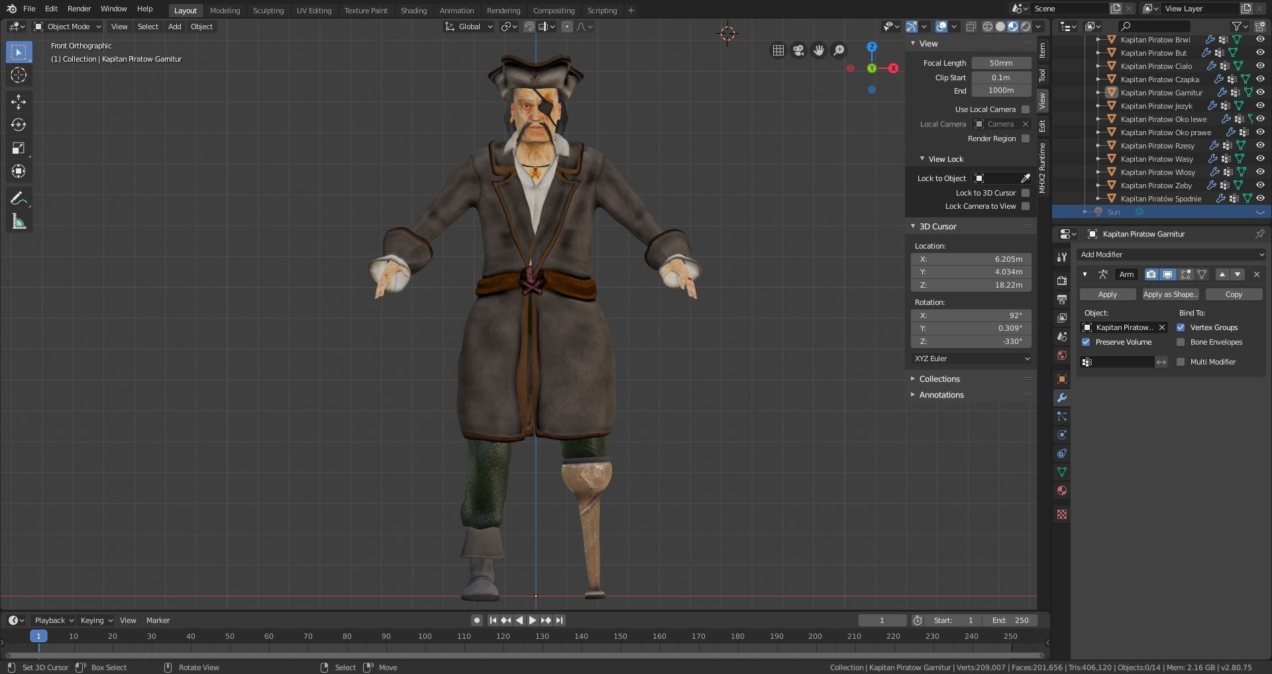
Task: Open the Render menu
Action: (79, 9)
